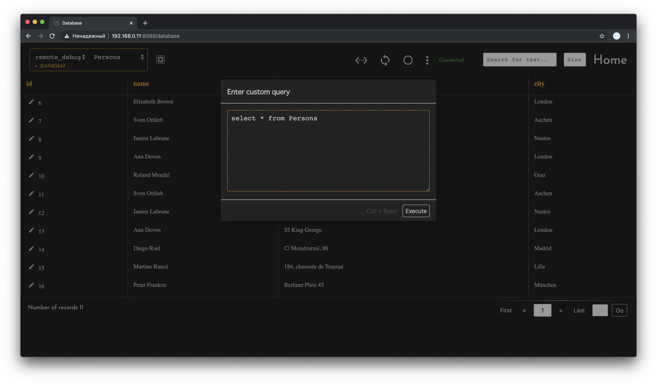
Task: Click edit pencil for row 16
Action: point(31,285)
